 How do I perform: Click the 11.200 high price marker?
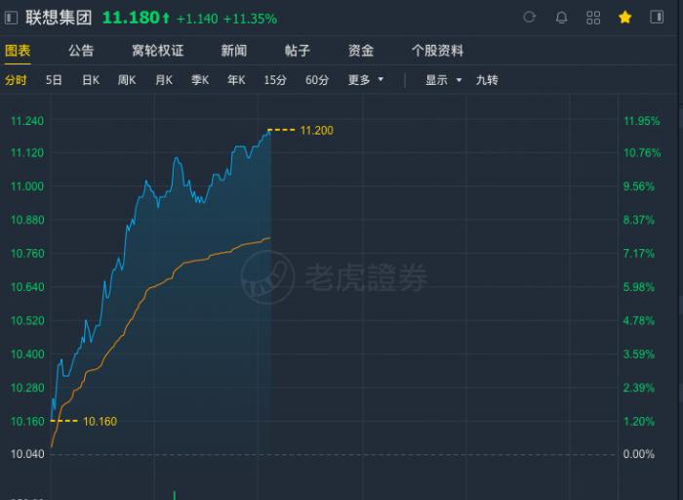click(316, 130)
